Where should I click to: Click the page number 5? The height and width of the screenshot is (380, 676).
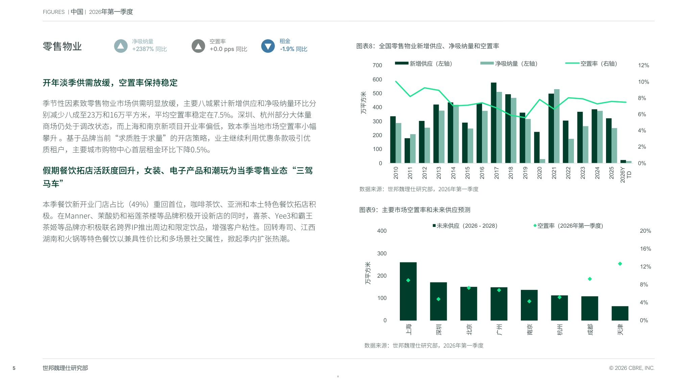coord(14,368)
